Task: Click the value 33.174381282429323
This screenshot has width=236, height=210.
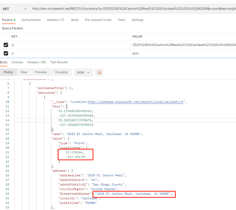Action: click(75, 111)
